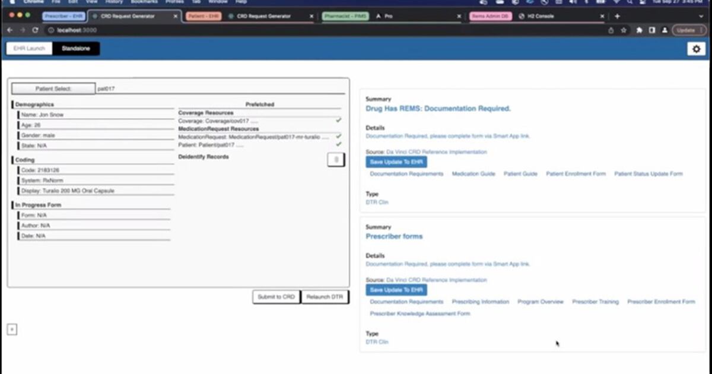
Task: Click the Patient Select button
Action: click(x=53, y=88)
